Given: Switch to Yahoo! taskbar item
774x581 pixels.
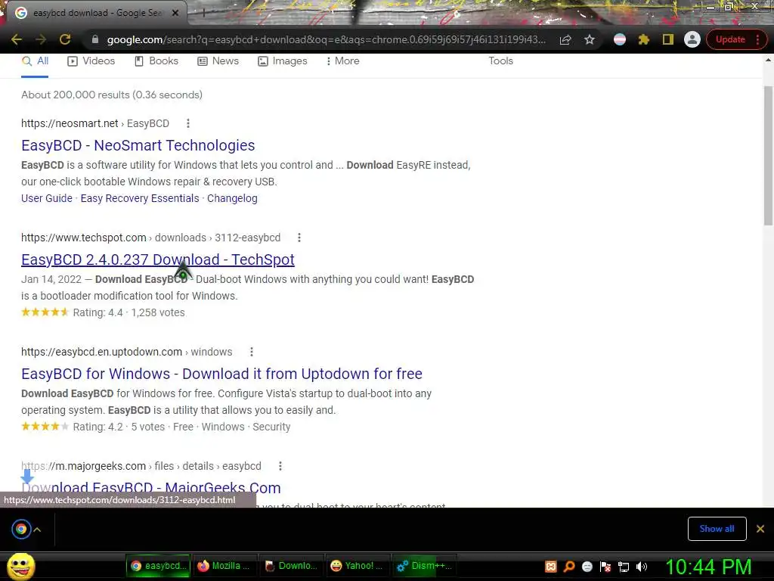Looking at the screenshot, I should pyautogui.click(x=358, y=566).
